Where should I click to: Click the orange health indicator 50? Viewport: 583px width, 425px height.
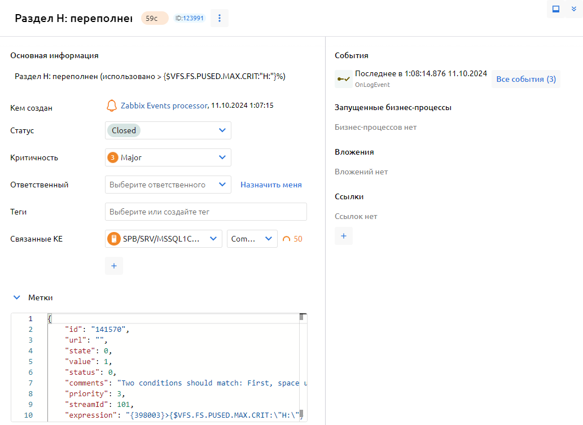click(292, 239)
